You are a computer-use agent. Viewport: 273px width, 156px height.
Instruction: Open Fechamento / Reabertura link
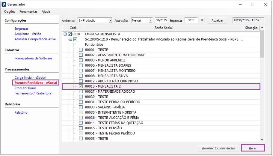33,93
